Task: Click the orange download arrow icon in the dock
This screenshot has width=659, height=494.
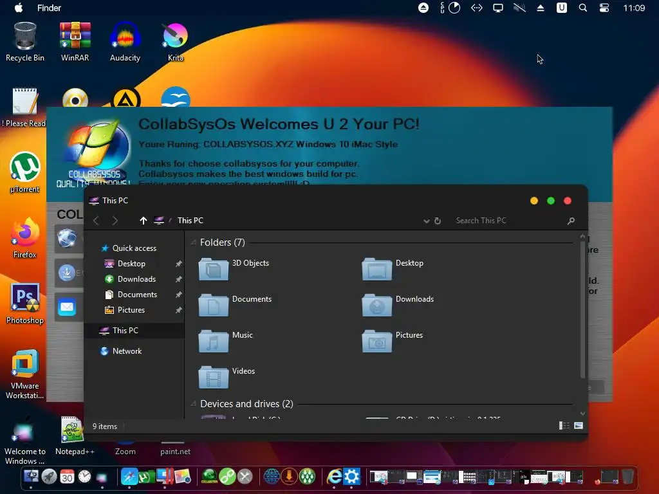Action: [289, 477]
